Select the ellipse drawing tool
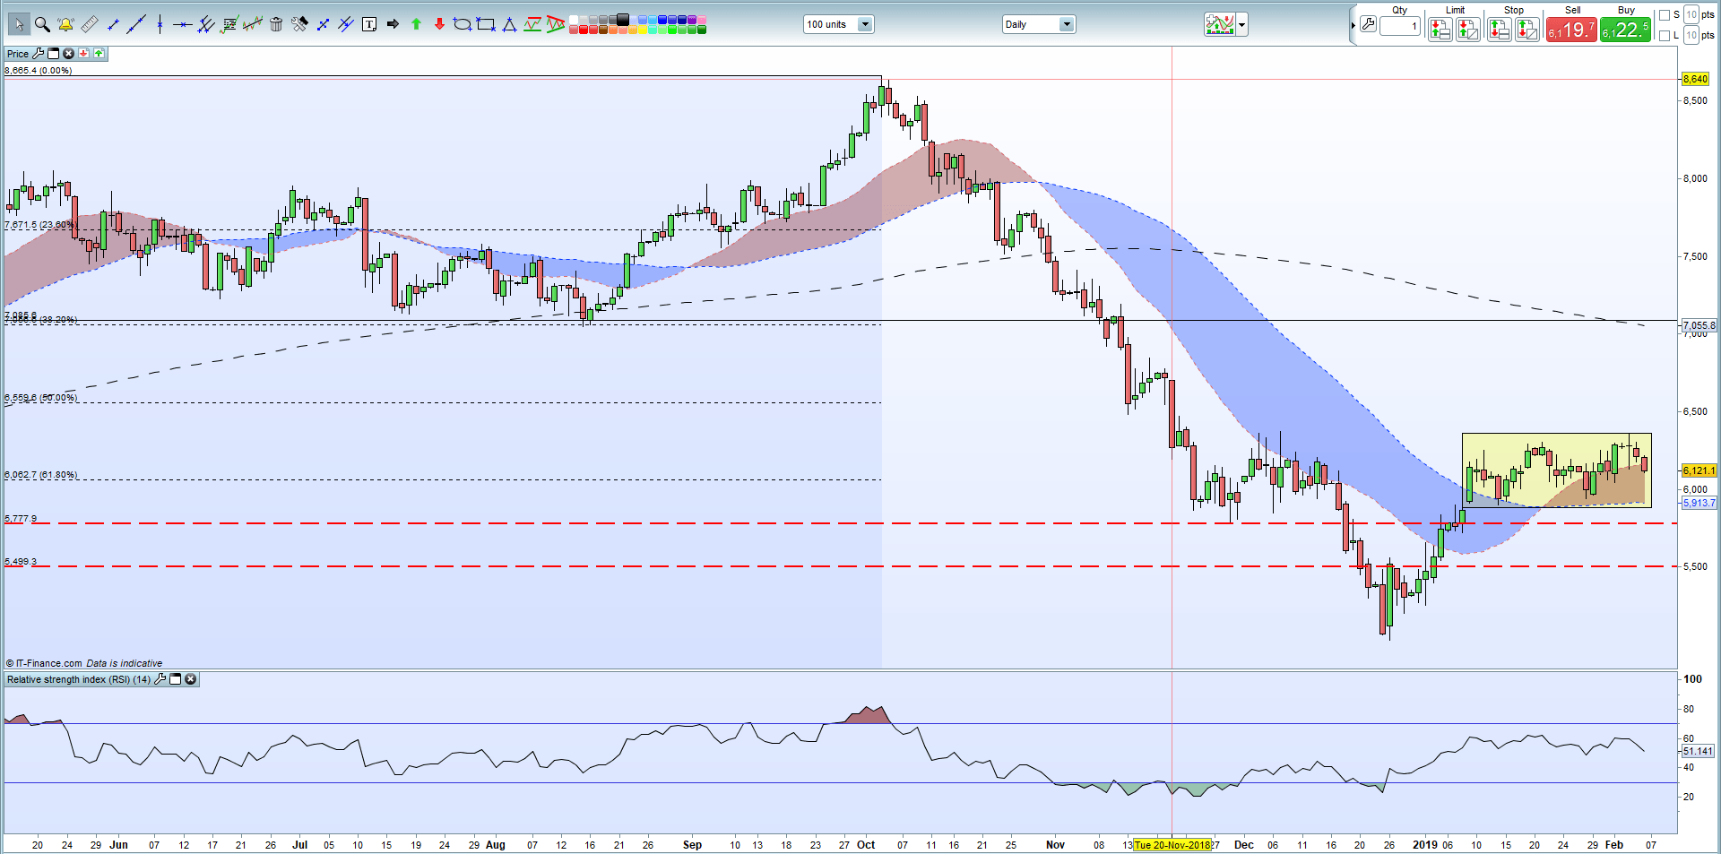The height and width of the screenshot is (854, 1721). (x=463, y=24)
